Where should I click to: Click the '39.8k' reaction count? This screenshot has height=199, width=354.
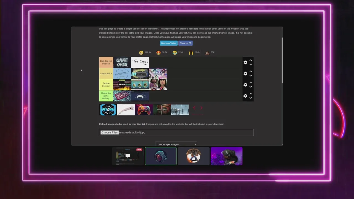165,52
